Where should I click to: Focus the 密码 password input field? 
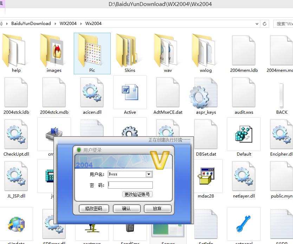point(130,185)
